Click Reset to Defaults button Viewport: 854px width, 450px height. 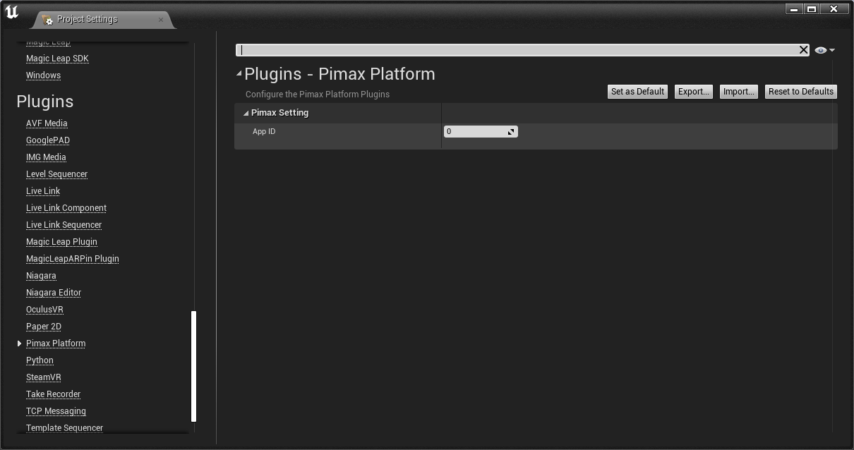(x=801, y=92)
